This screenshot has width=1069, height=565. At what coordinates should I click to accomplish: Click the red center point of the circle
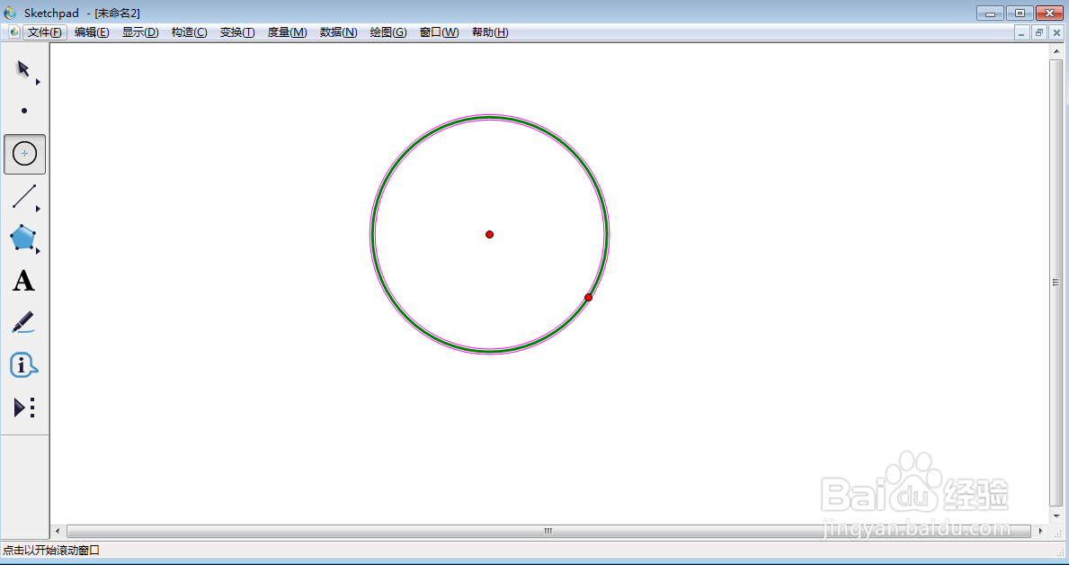(489, 234)
